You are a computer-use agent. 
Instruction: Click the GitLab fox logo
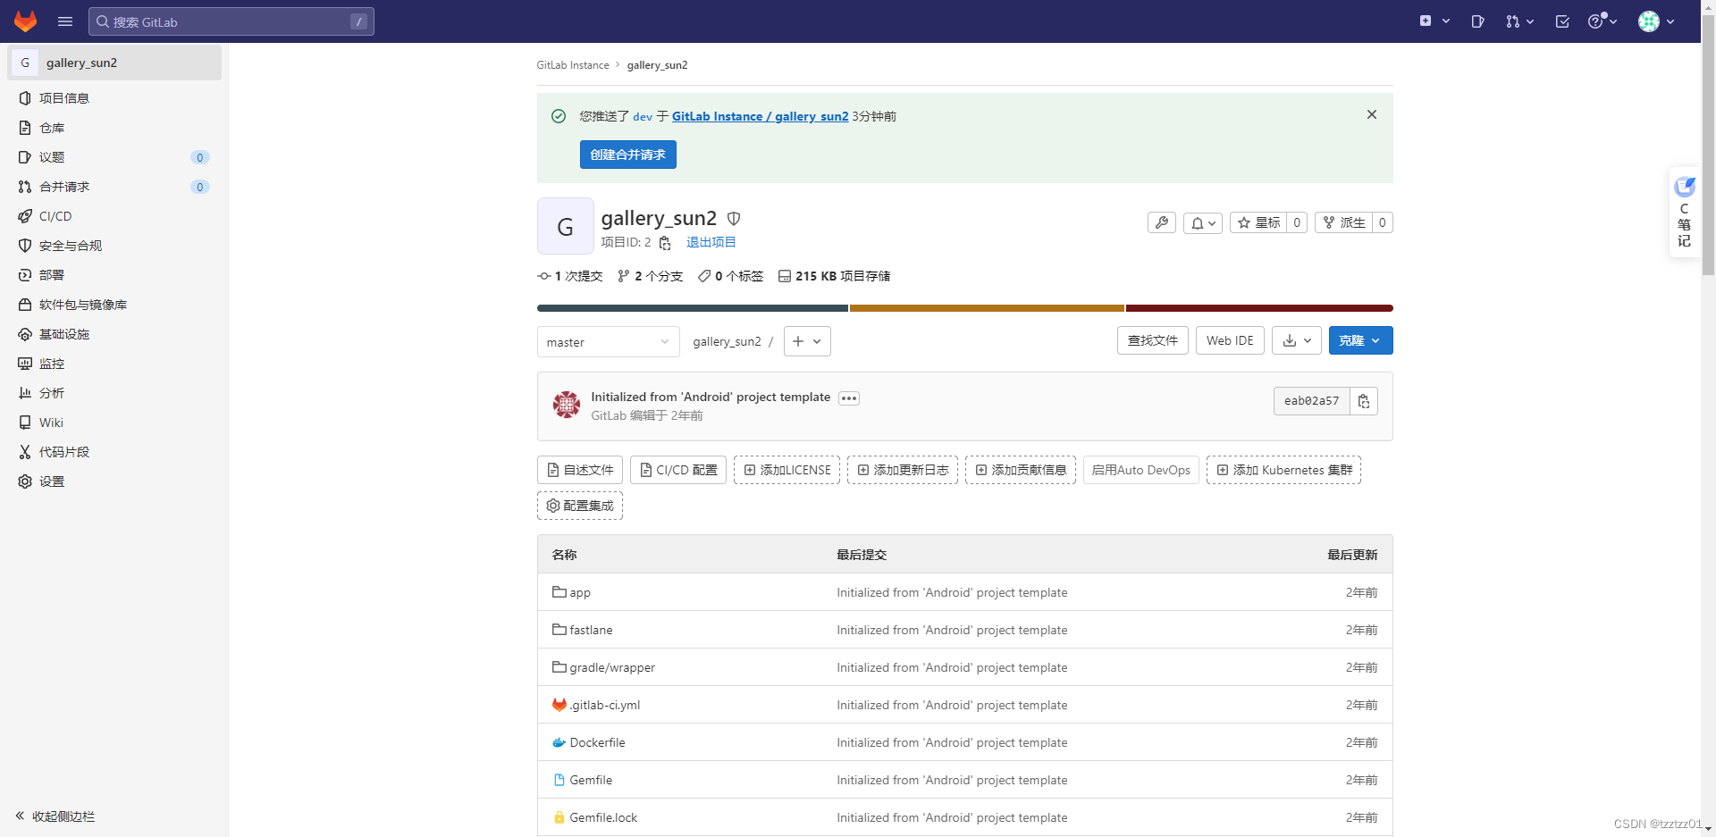click(25, 21)
